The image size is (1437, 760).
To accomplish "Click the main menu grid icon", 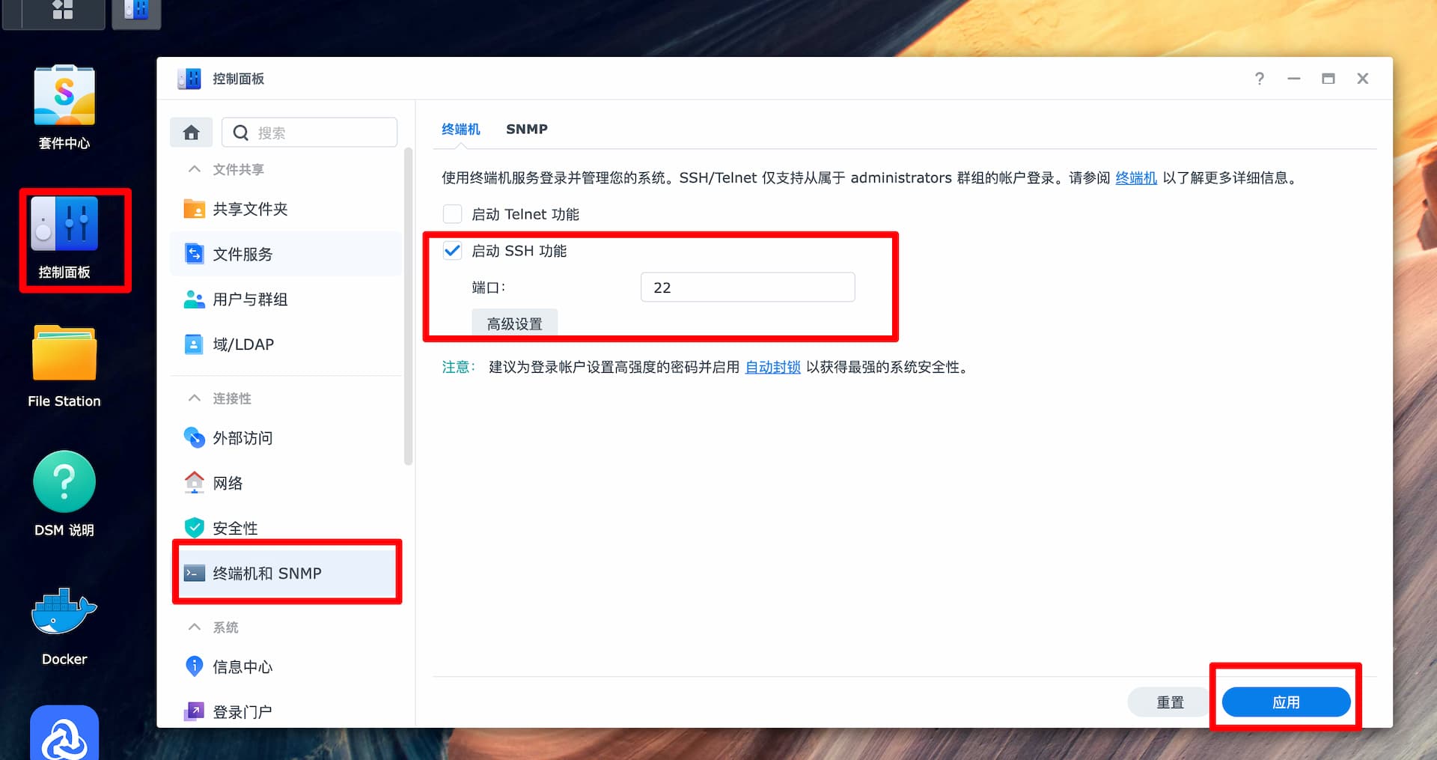I will coord(63,10).
